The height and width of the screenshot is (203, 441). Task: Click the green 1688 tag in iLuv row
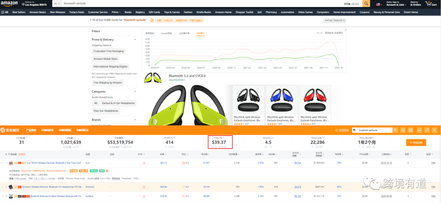tap(102, 171)
